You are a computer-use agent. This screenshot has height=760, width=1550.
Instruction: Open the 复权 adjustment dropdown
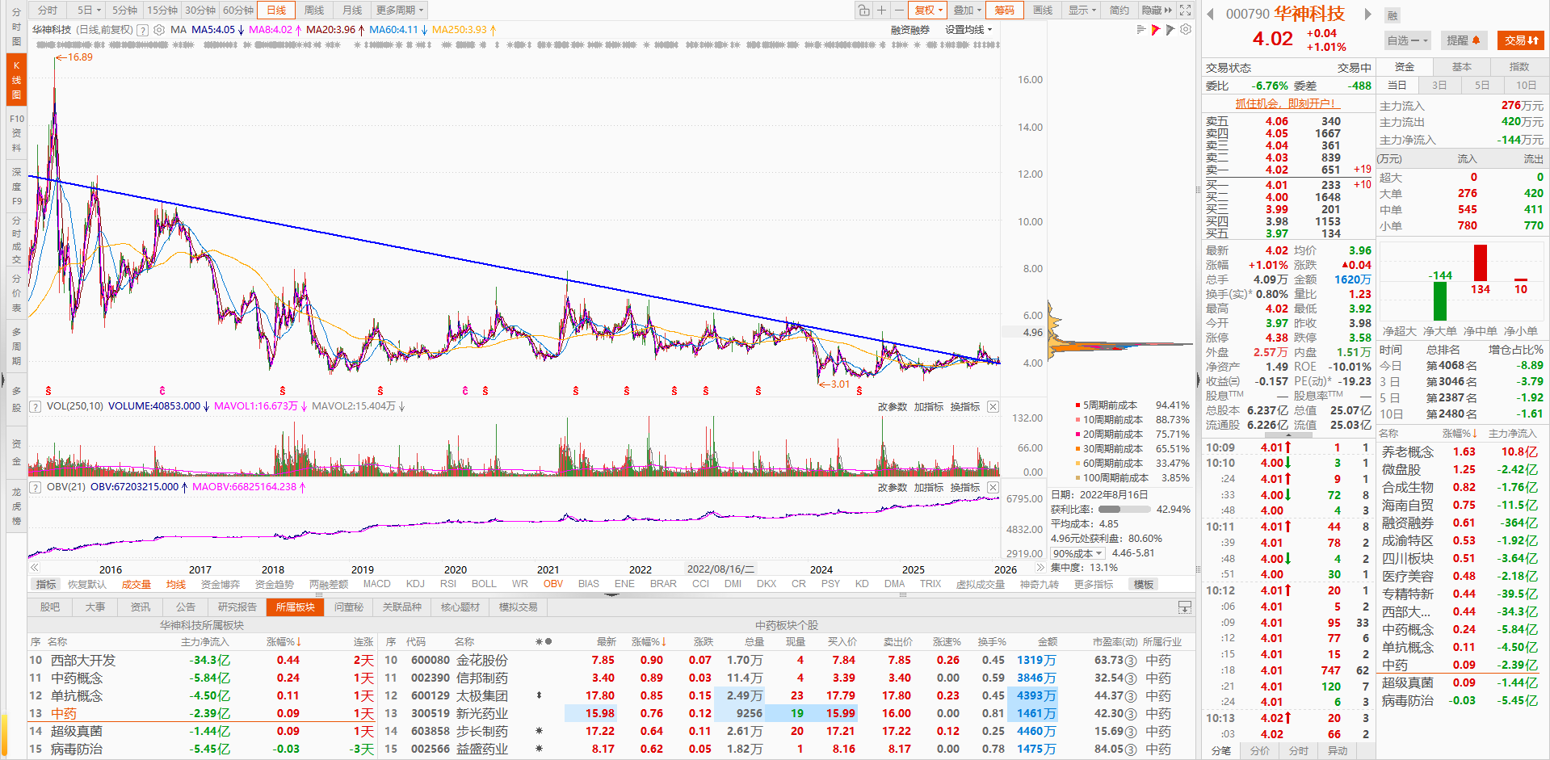(928, 10)
